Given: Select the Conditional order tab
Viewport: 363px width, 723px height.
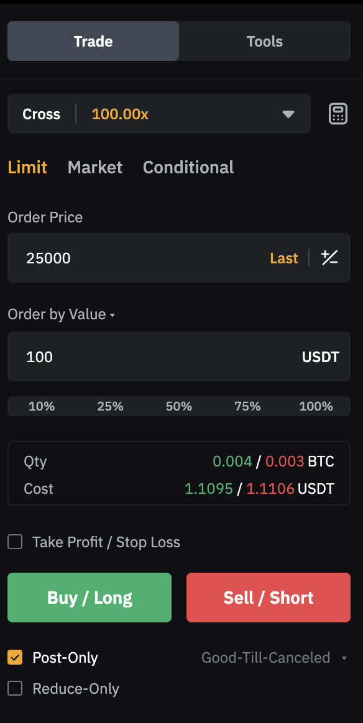Looking at the screenshot, I should [x=188, y=167].
